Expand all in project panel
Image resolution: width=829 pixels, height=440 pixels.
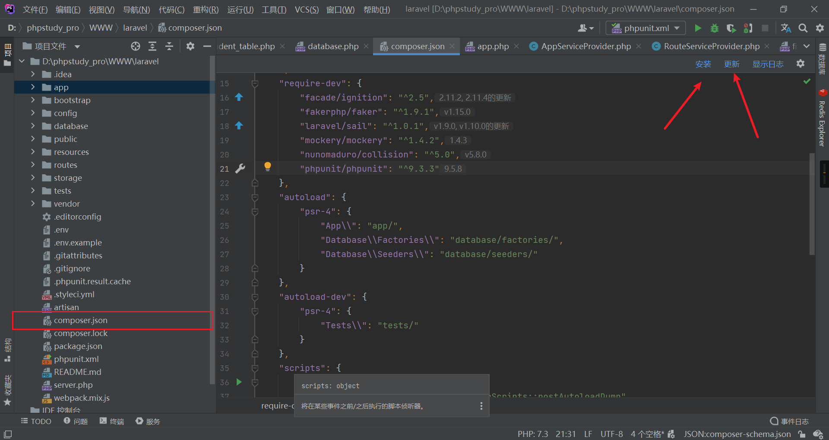(152, 46)
